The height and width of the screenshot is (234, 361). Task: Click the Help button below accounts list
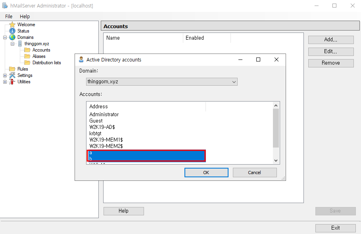[124, 211]
